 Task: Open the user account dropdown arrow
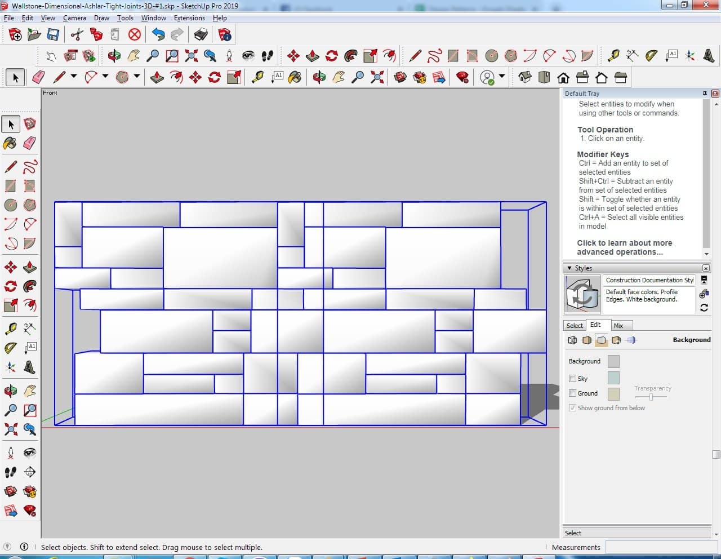click(501, 77)
